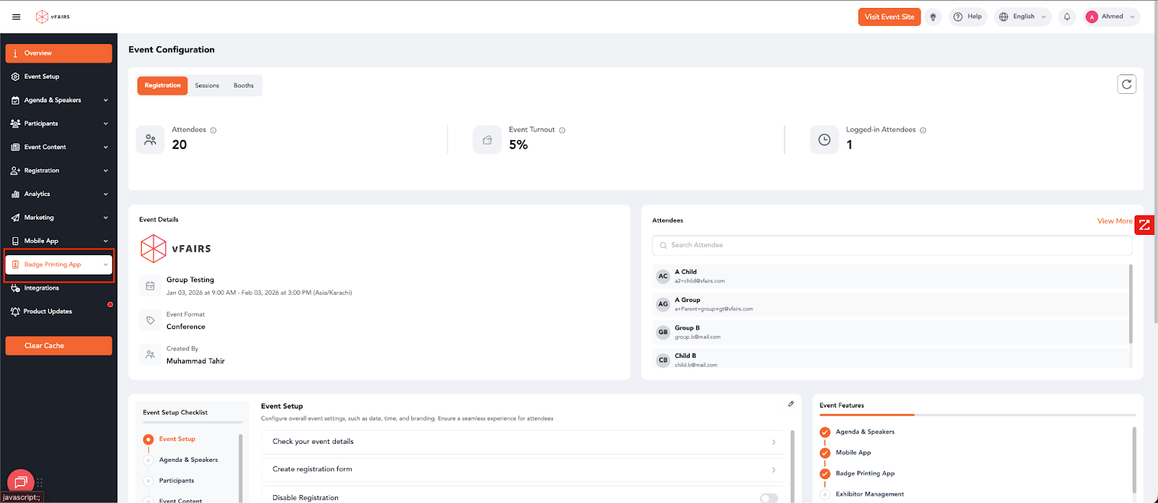
Task: Open the chat widget icon
Action: tap(20, 481)
